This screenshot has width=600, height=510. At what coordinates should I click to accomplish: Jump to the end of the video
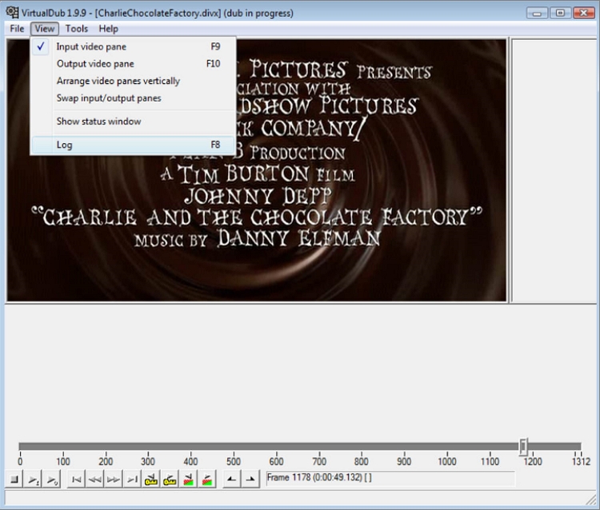pyautogui.click(x=132, y=479)
